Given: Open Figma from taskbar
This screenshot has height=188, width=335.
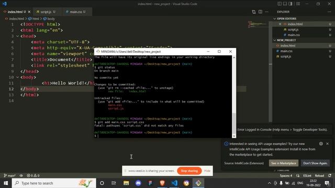Looking at the screenshot, I should point(150,183).
